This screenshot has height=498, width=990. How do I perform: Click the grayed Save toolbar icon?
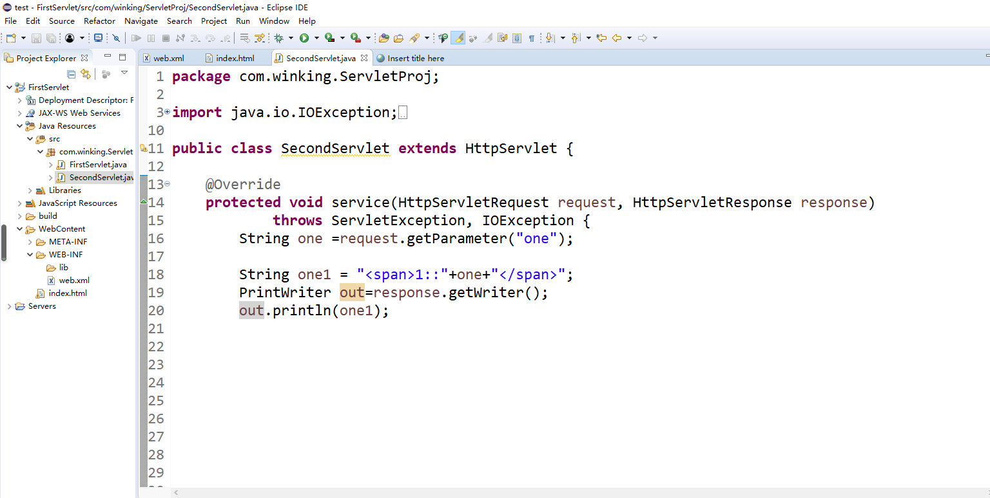click(x=36, y=38)
